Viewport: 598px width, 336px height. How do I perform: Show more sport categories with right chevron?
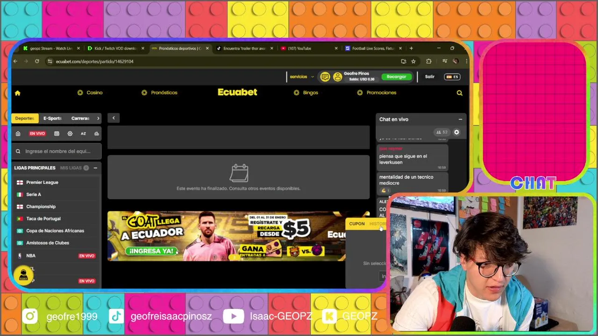tap(98, 119)
